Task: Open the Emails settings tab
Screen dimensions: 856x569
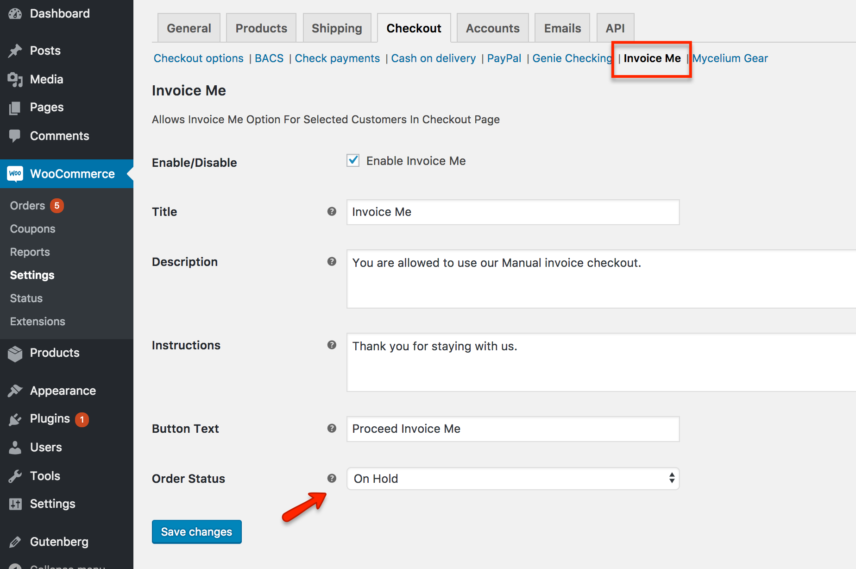Action: pyautogui.click(x=562, y=28)
